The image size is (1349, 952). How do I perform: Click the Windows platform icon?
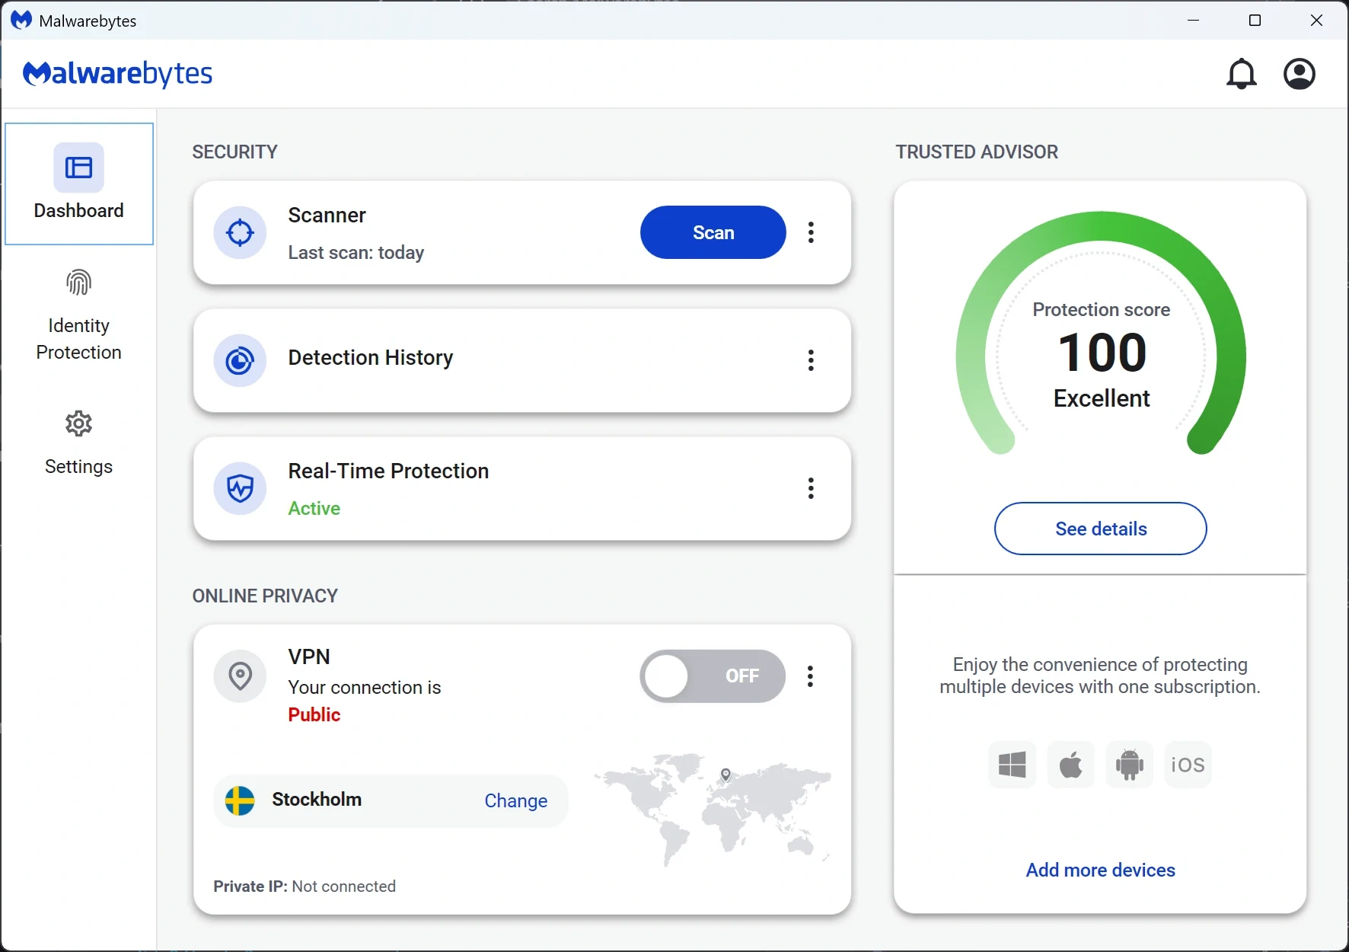[1013, 764]
